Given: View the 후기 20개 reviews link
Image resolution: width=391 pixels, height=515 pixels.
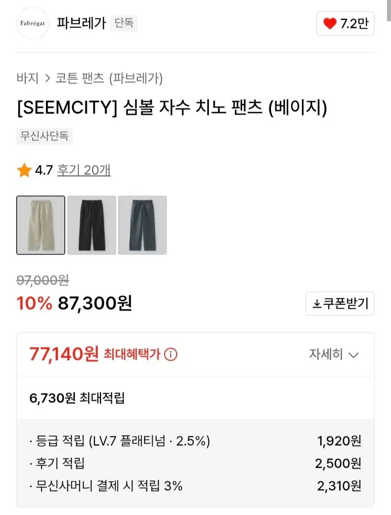Looking at the screenshot, I should click(x=84, y=170).
